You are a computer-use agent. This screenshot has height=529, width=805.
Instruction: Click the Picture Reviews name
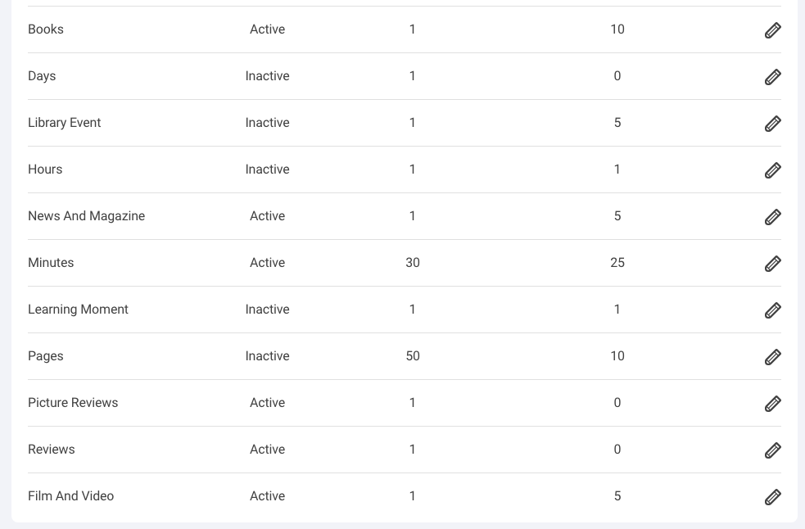(x=73, y=403)
